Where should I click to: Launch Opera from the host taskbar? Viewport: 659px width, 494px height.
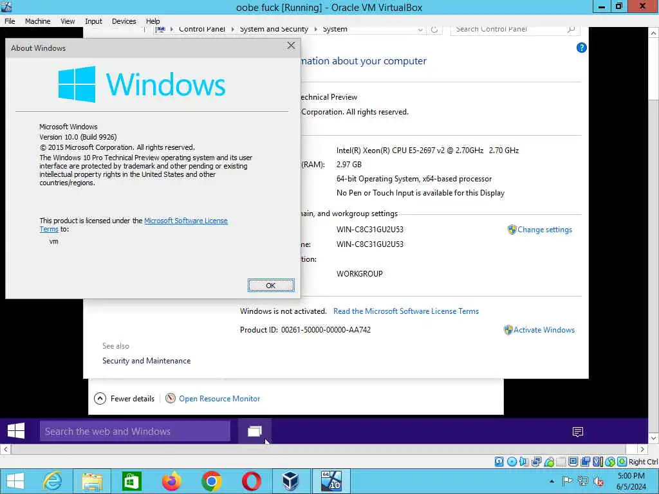click(x=252, y=481)
